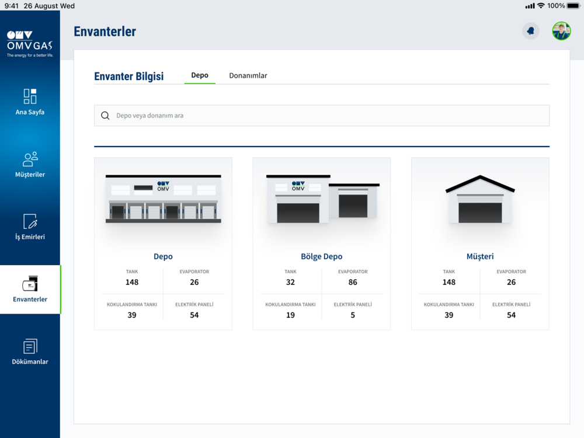The height and width of the screenshot is (438, 584).
Task: Open the Bölge Depo card title
Action: pos(321,256)
